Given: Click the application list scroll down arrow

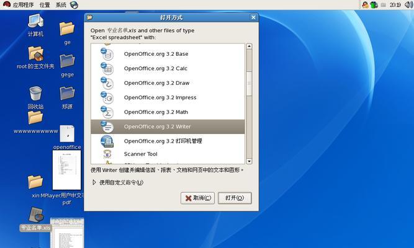Looking at the screenshot, I should pos(249,161).
